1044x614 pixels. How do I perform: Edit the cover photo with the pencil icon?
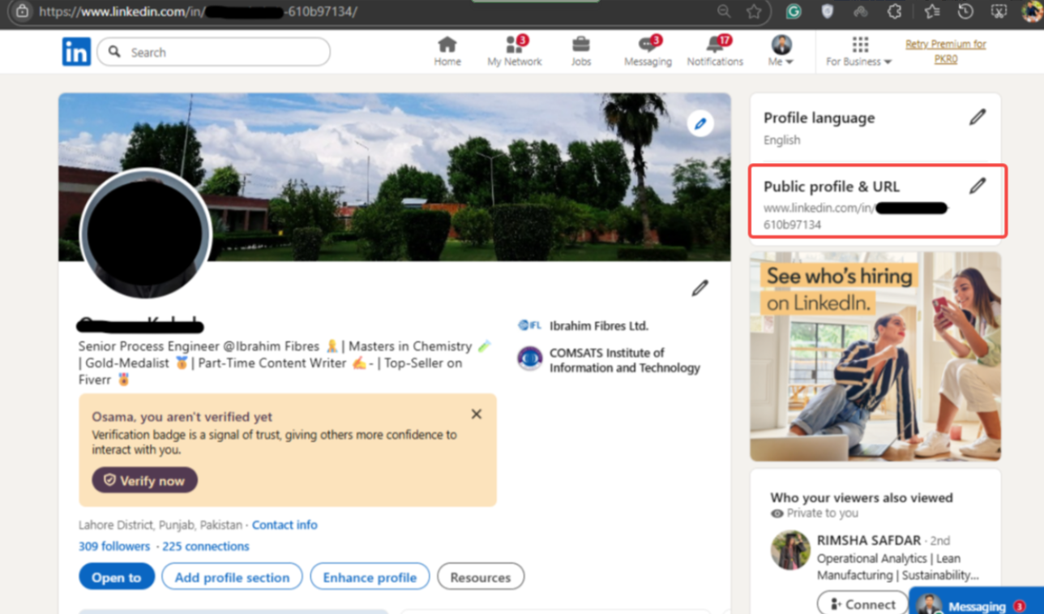pos(700,122)
